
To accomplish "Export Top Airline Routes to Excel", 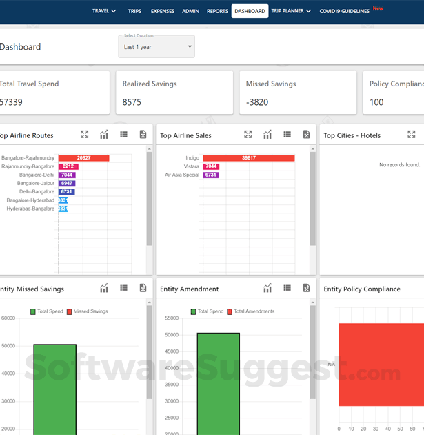I will 143,135.
